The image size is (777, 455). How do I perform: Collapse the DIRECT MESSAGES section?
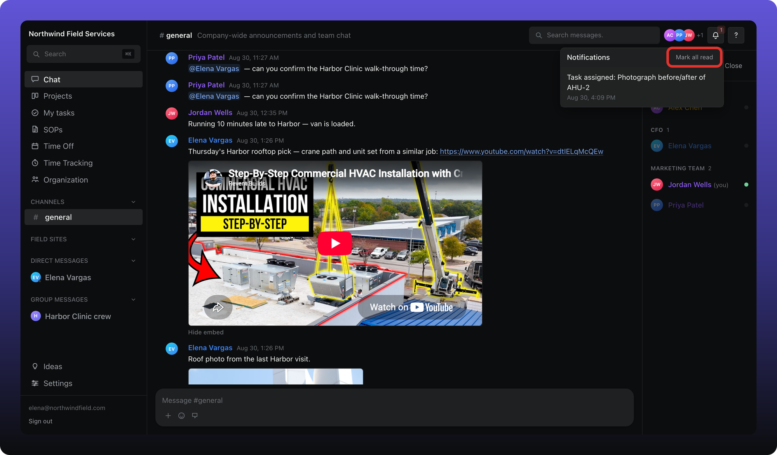[133, 260]
